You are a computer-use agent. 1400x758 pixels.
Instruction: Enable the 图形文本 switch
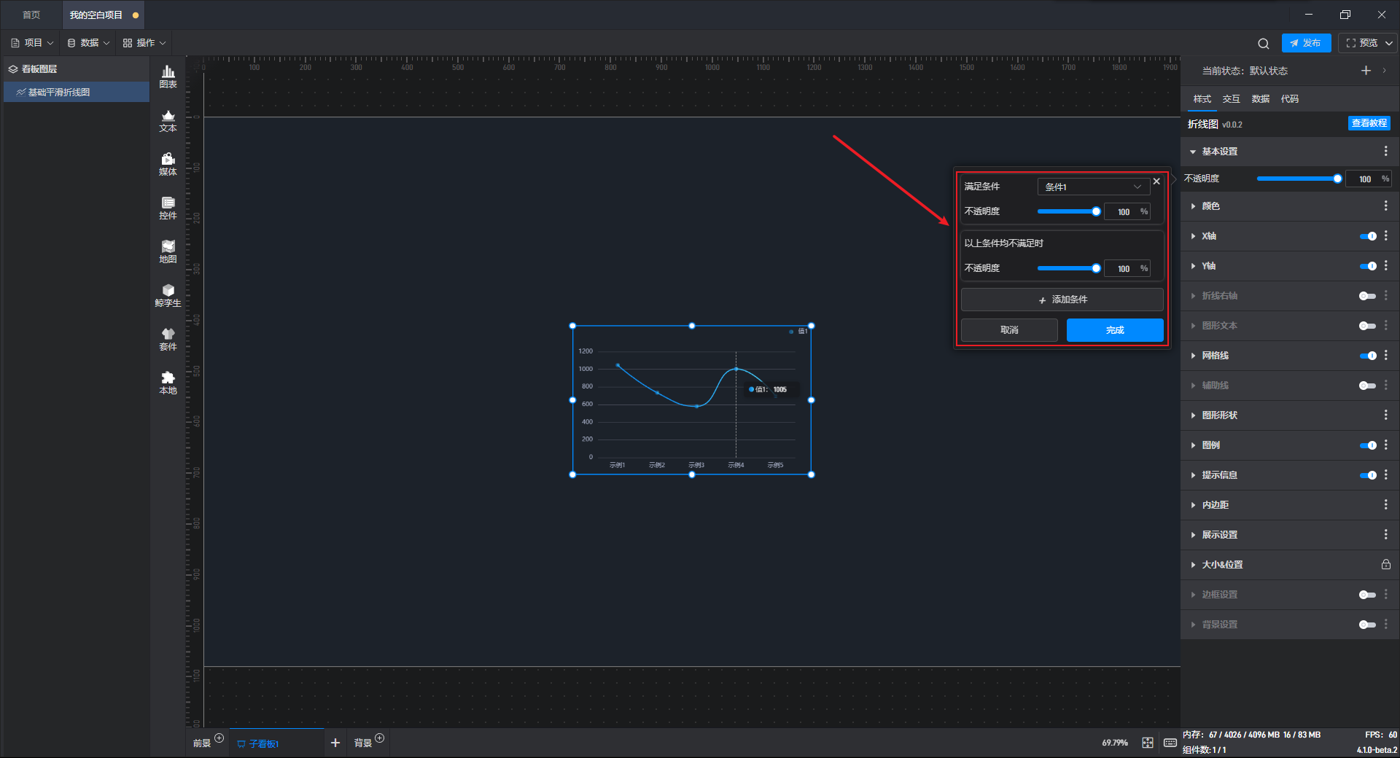(1368, 326)
